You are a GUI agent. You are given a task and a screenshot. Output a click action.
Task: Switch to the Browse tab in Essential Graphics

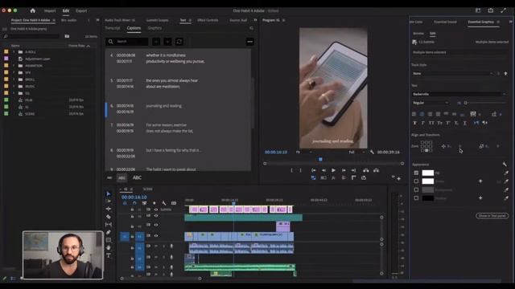pyautogui.click(x=418, y=34)
